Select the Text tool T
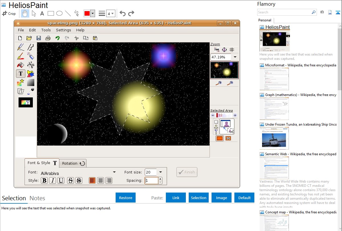The width and height of the screenshot is (342, 231). click(x=21, y=73)
